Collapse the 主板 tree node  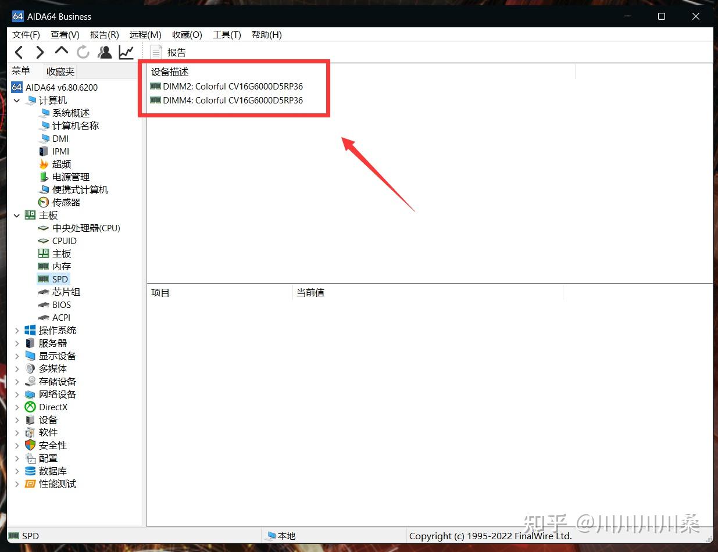click(x=17, y=215)
